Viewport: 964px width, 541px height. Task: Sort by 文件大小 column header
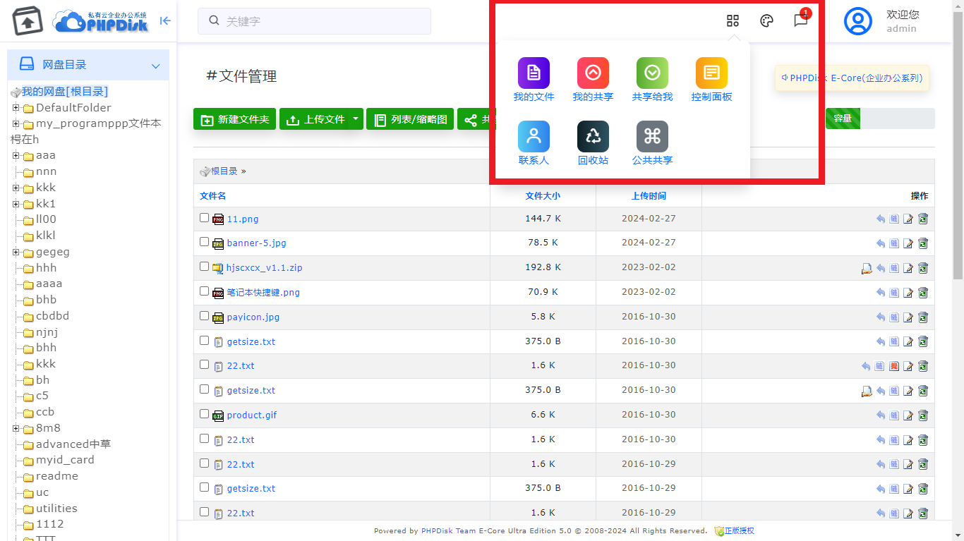pyautogui.click(x=543, y=196)
